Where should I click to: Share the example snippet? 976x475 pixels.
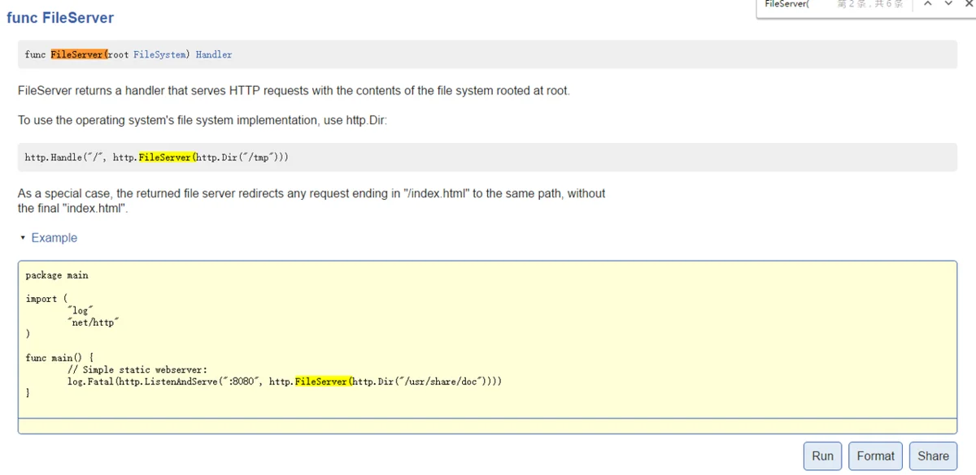pos(933,456)
